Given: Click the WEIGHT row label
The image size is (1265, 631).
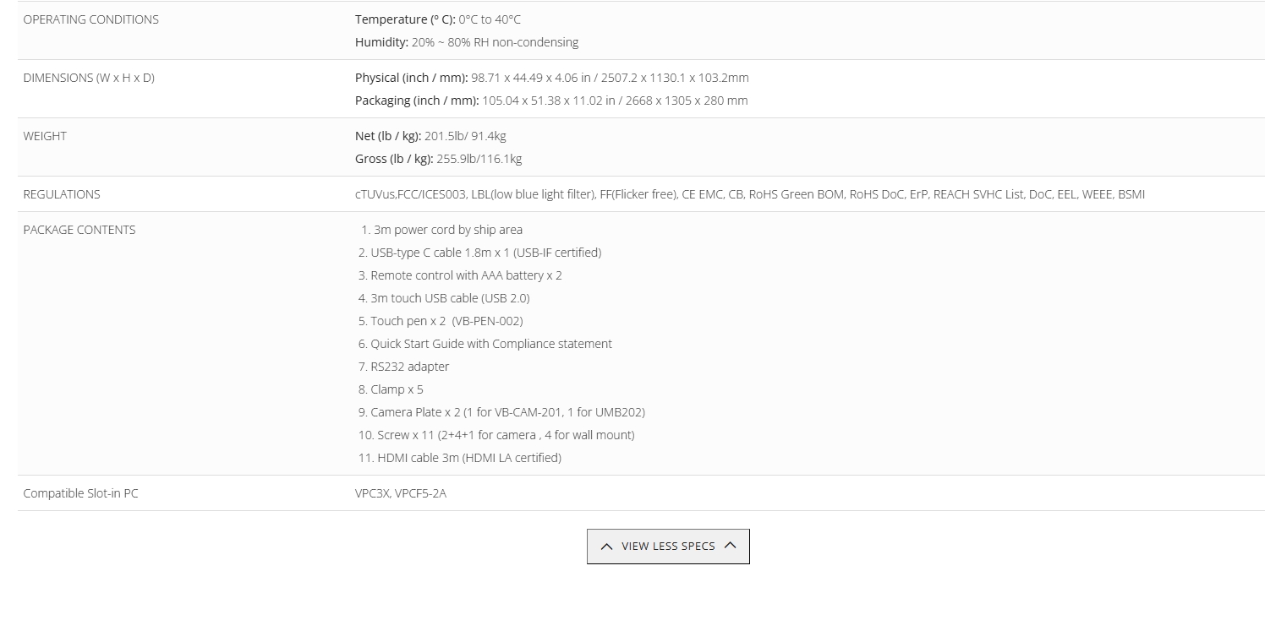Looking at the screenshot, I should click(x=45, y=136).
